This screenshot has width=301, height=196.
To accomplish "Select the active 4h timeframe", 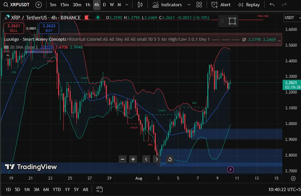I will click(x=97, y=5).
